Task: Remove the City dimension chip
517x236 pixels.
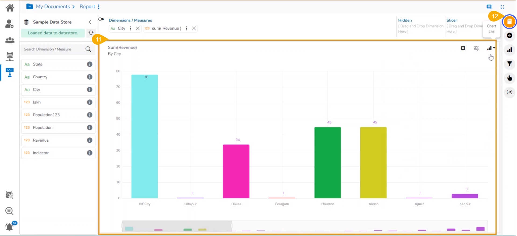Action: coord(138,29)
